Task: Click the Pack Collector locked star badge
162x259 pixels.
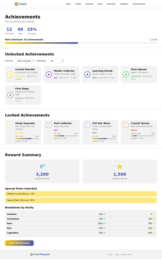Action: 49,125
